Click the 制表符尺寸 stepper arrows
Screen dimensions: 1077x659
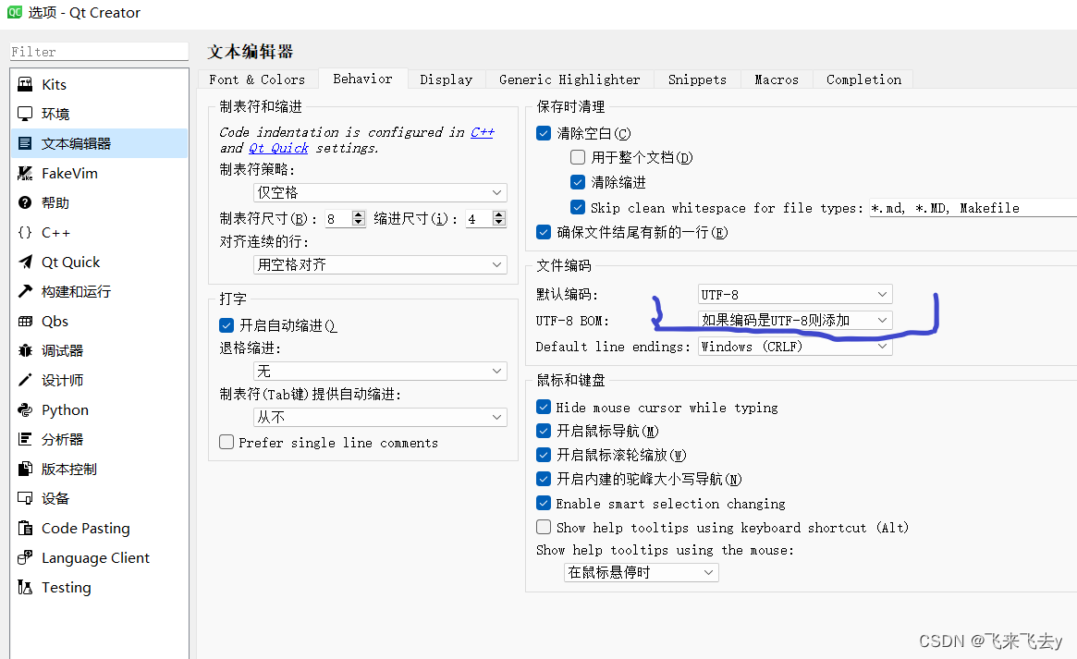[358, 218]
